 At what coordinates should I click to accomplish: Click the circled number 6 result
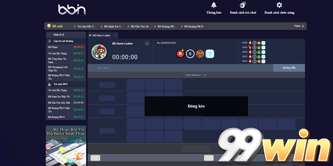tap(190, 54)
